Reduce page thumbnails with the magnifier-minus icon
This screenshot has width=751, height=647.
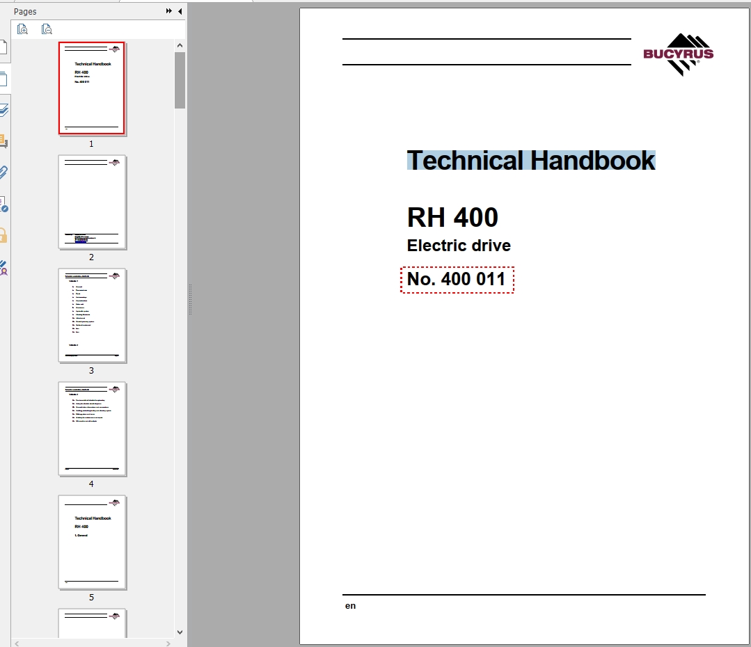point(47,29)
